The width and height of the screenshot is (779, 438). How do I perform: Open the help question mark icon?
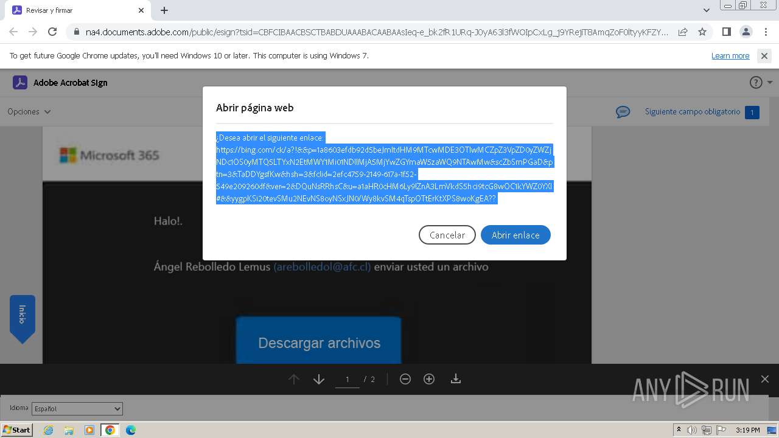[x=756, y=82]
